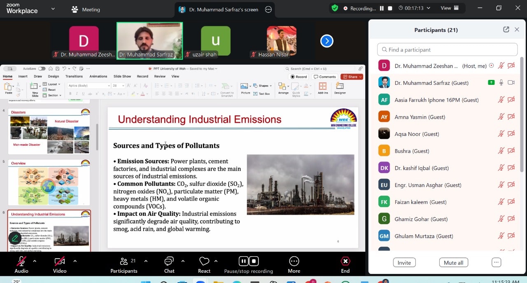Click Dr. Muhammad Zeeshan's muted microphone icon in participants list
Viewport: 527px width, 283px height.
coord(501,66)
